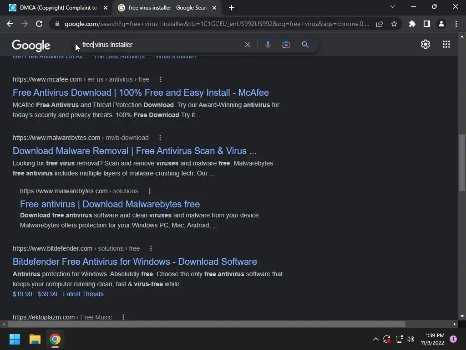
Task: Click the sync update tray icon
Action: (x=386, y=339)
